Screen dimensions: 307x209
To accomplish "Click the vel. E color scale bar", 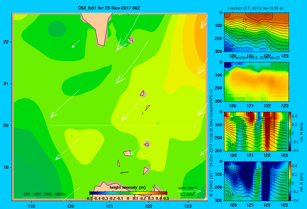I will click(x=290, y=181).
